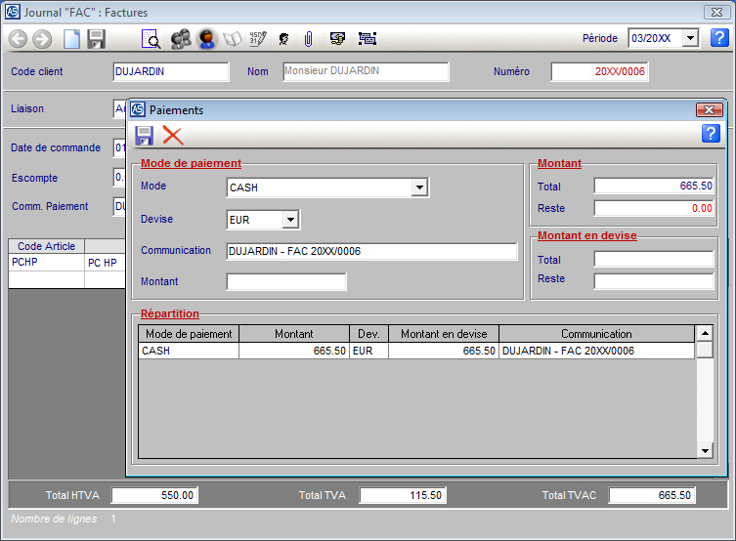This screenshot has height=541, width=736.
Task: Close the Paiements dialog window
Action: [708, 110]
